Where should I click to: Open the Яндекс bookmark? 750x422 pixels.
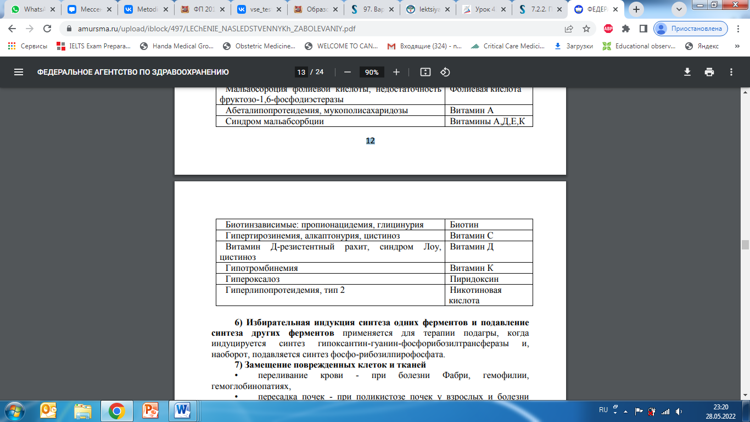702,46
